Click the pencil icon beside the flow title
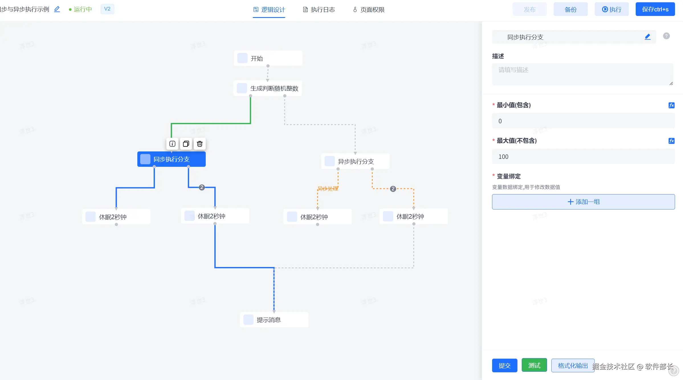Viewport: 683px width, 380px height. [57, 9]
